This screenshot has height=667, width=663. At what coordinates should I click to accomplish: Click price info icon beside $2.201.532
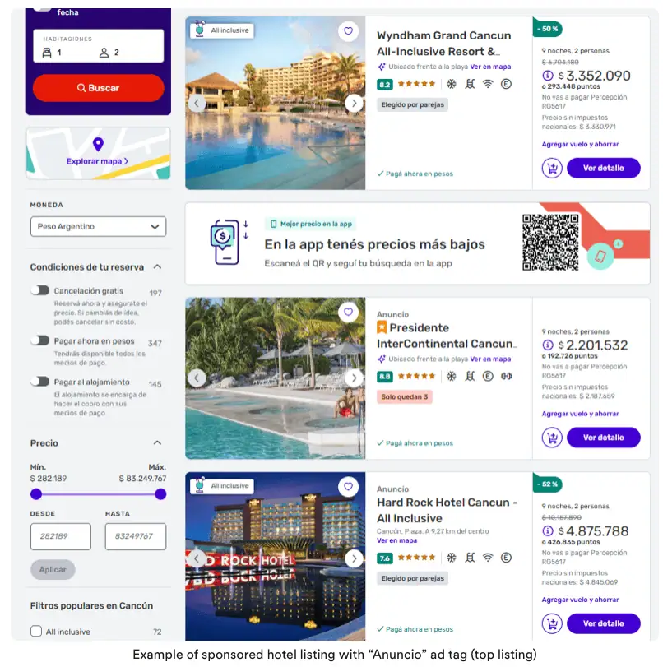coord(548,345)
